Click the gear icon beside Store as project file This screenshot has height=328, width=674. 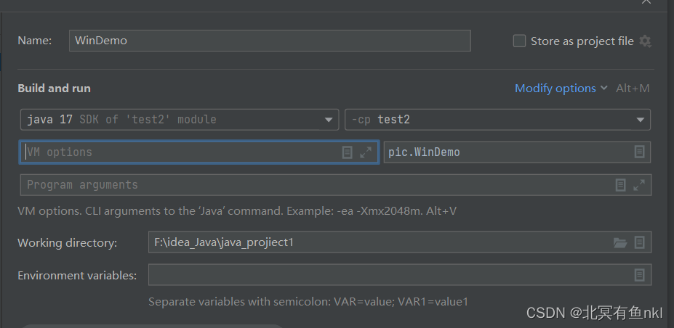click(x=645, y=41)
